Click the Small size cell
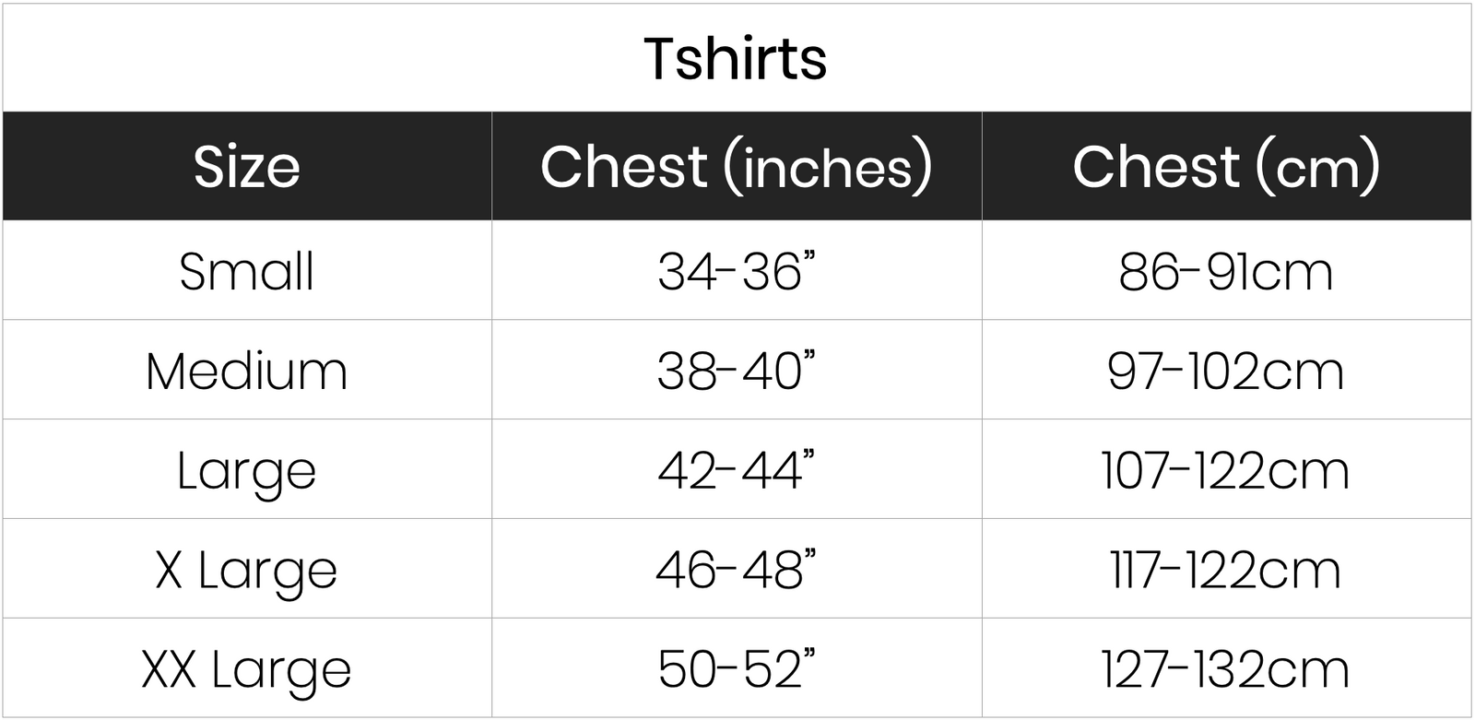The width and height of the screenshot is (1475, 720). coord(247,271)
